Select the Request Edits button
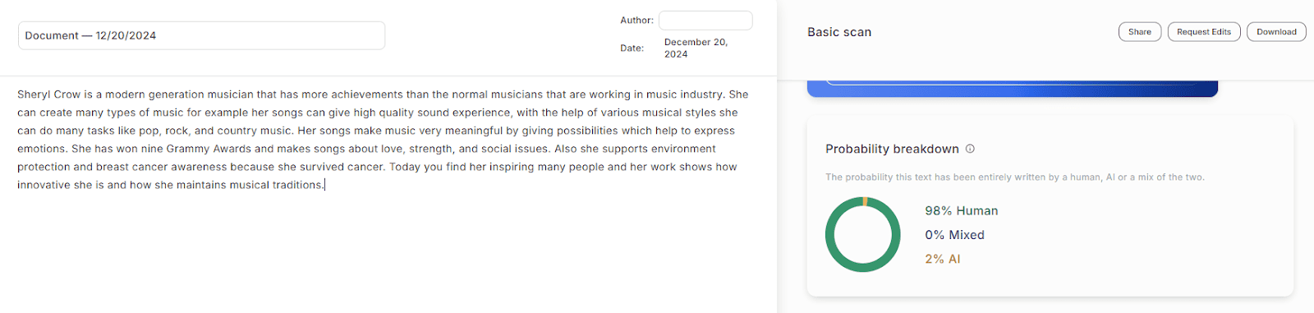The width and height of the screenshot is (1314, 313). [x=1204, y=32]
